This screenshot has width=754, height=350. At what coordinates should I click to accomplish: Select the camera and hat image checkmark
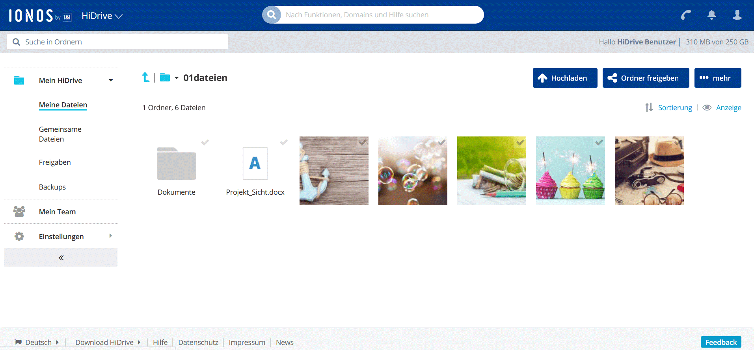point(678,142)
